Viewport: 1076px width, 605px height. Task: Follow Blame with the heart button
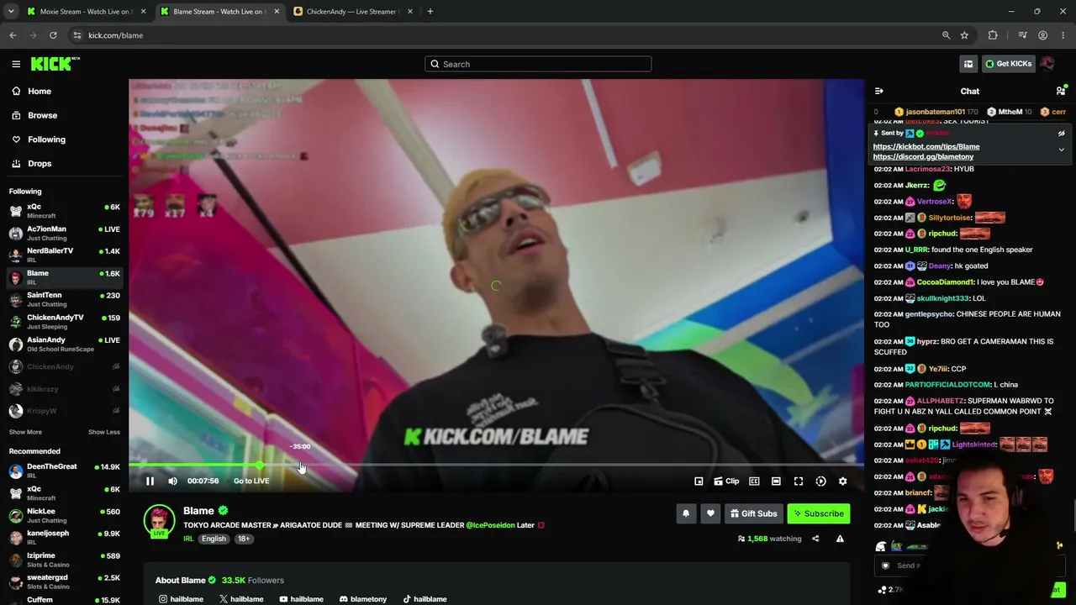[710, 513]
